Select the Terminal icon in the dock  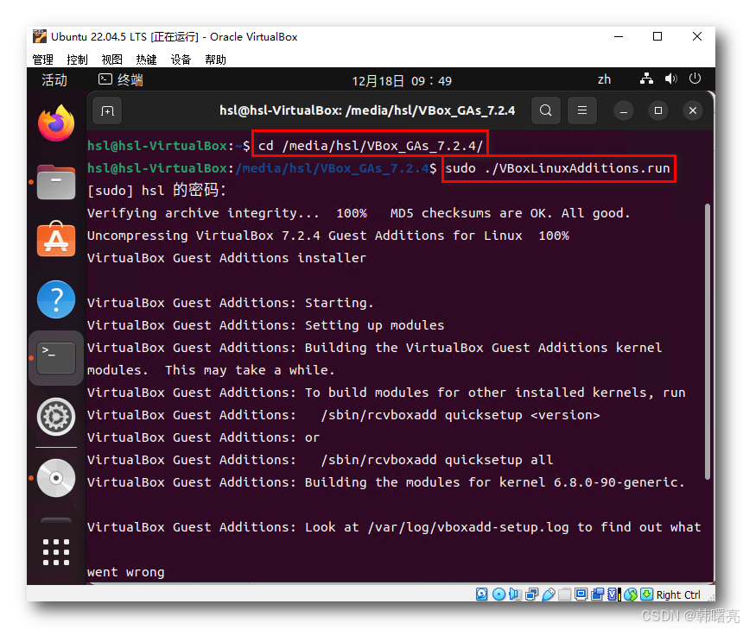pos(56,358)
